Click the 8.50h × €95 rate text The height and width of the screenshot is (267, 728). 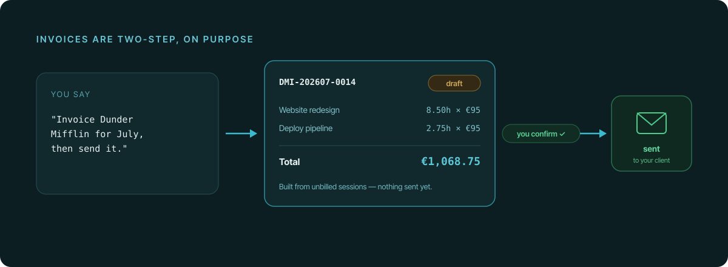(453, 110)
